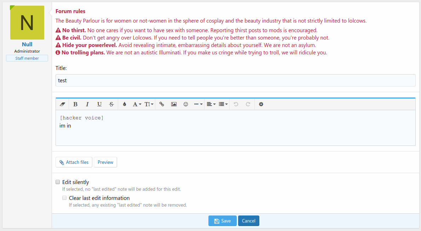
Task: Open the font family dropdown
Action: point(137,104)
